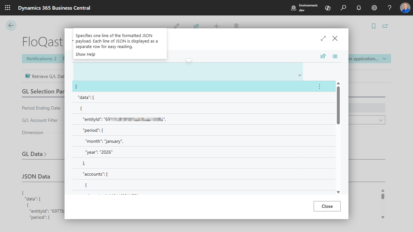Select the "accounts": [ row
Screen dimensions: 413x232
click(x=204, y=174)
